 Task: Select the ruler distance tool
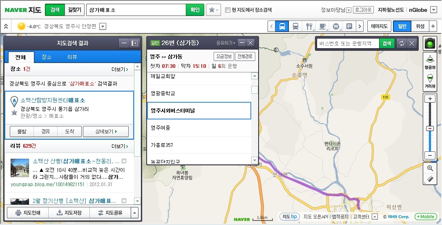click(x=430, y=179)
